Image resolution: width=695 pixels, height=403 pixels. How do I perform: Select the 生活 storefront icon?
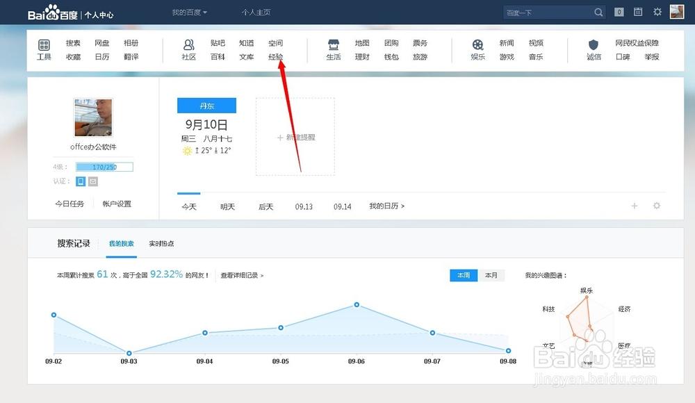pos(333,43)
